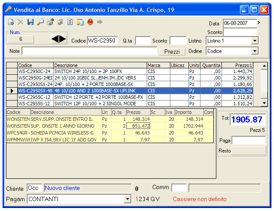Click the Tot value 1905.87
The width and height of the screenshot is (274, 211).
[248, 119]
